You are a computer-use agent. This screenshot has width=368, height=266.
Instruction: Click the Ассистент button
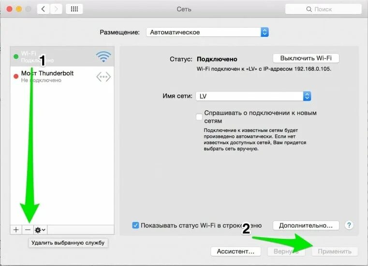coord(236,251)
